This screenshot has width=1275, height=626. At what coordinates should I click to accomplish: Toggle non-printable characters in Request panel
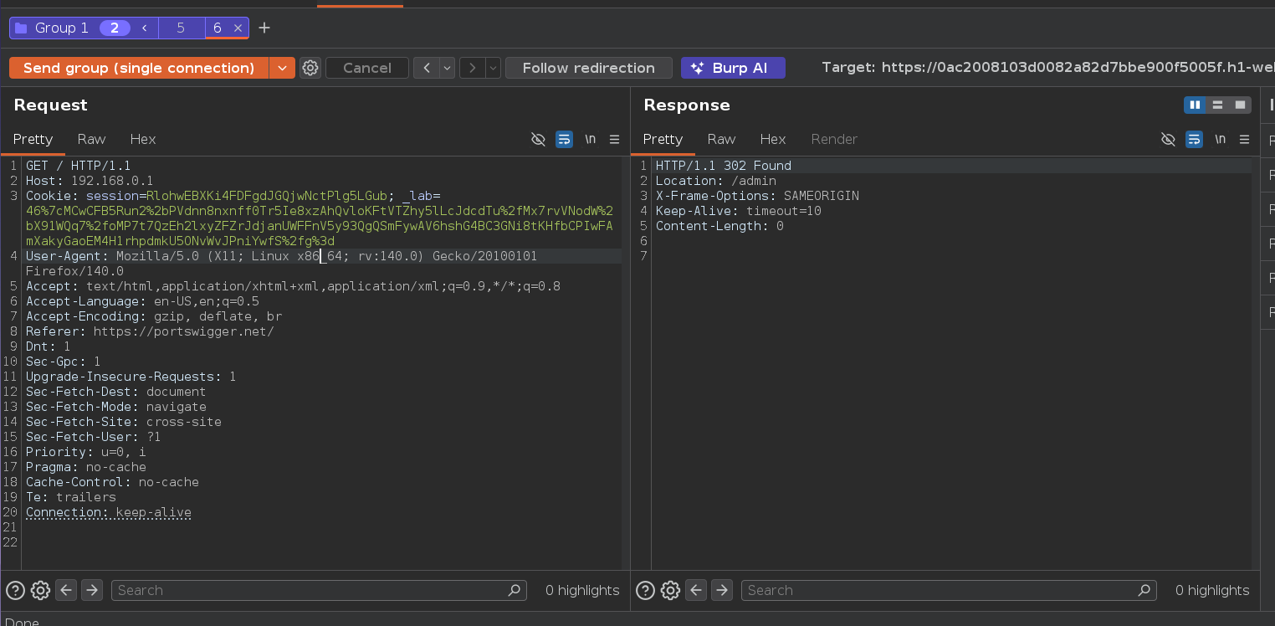point(590,139)
